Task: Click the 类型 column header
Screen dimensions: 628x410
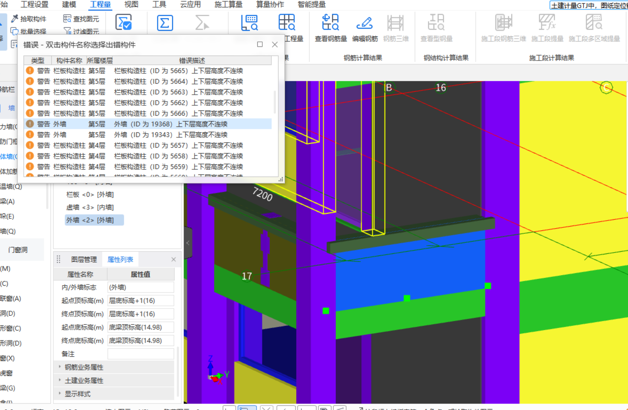Action: click(38, 60)
